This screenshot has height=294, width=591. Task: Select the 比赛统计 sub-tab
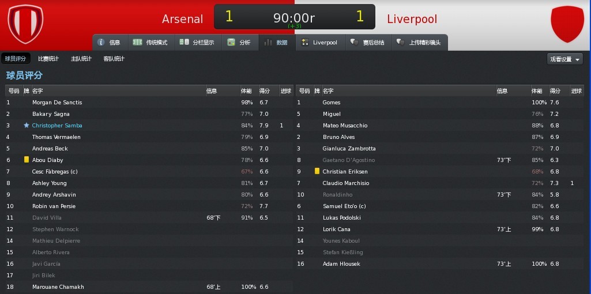point(48,58)
